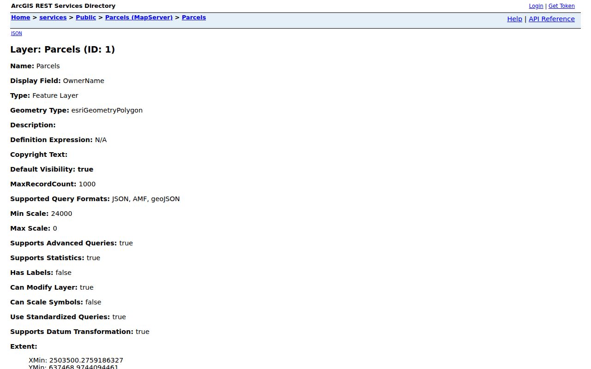Click the MaxRecordCount value '1000'
The width and height of the screenshot is (591, 369).
click(87, 184)
